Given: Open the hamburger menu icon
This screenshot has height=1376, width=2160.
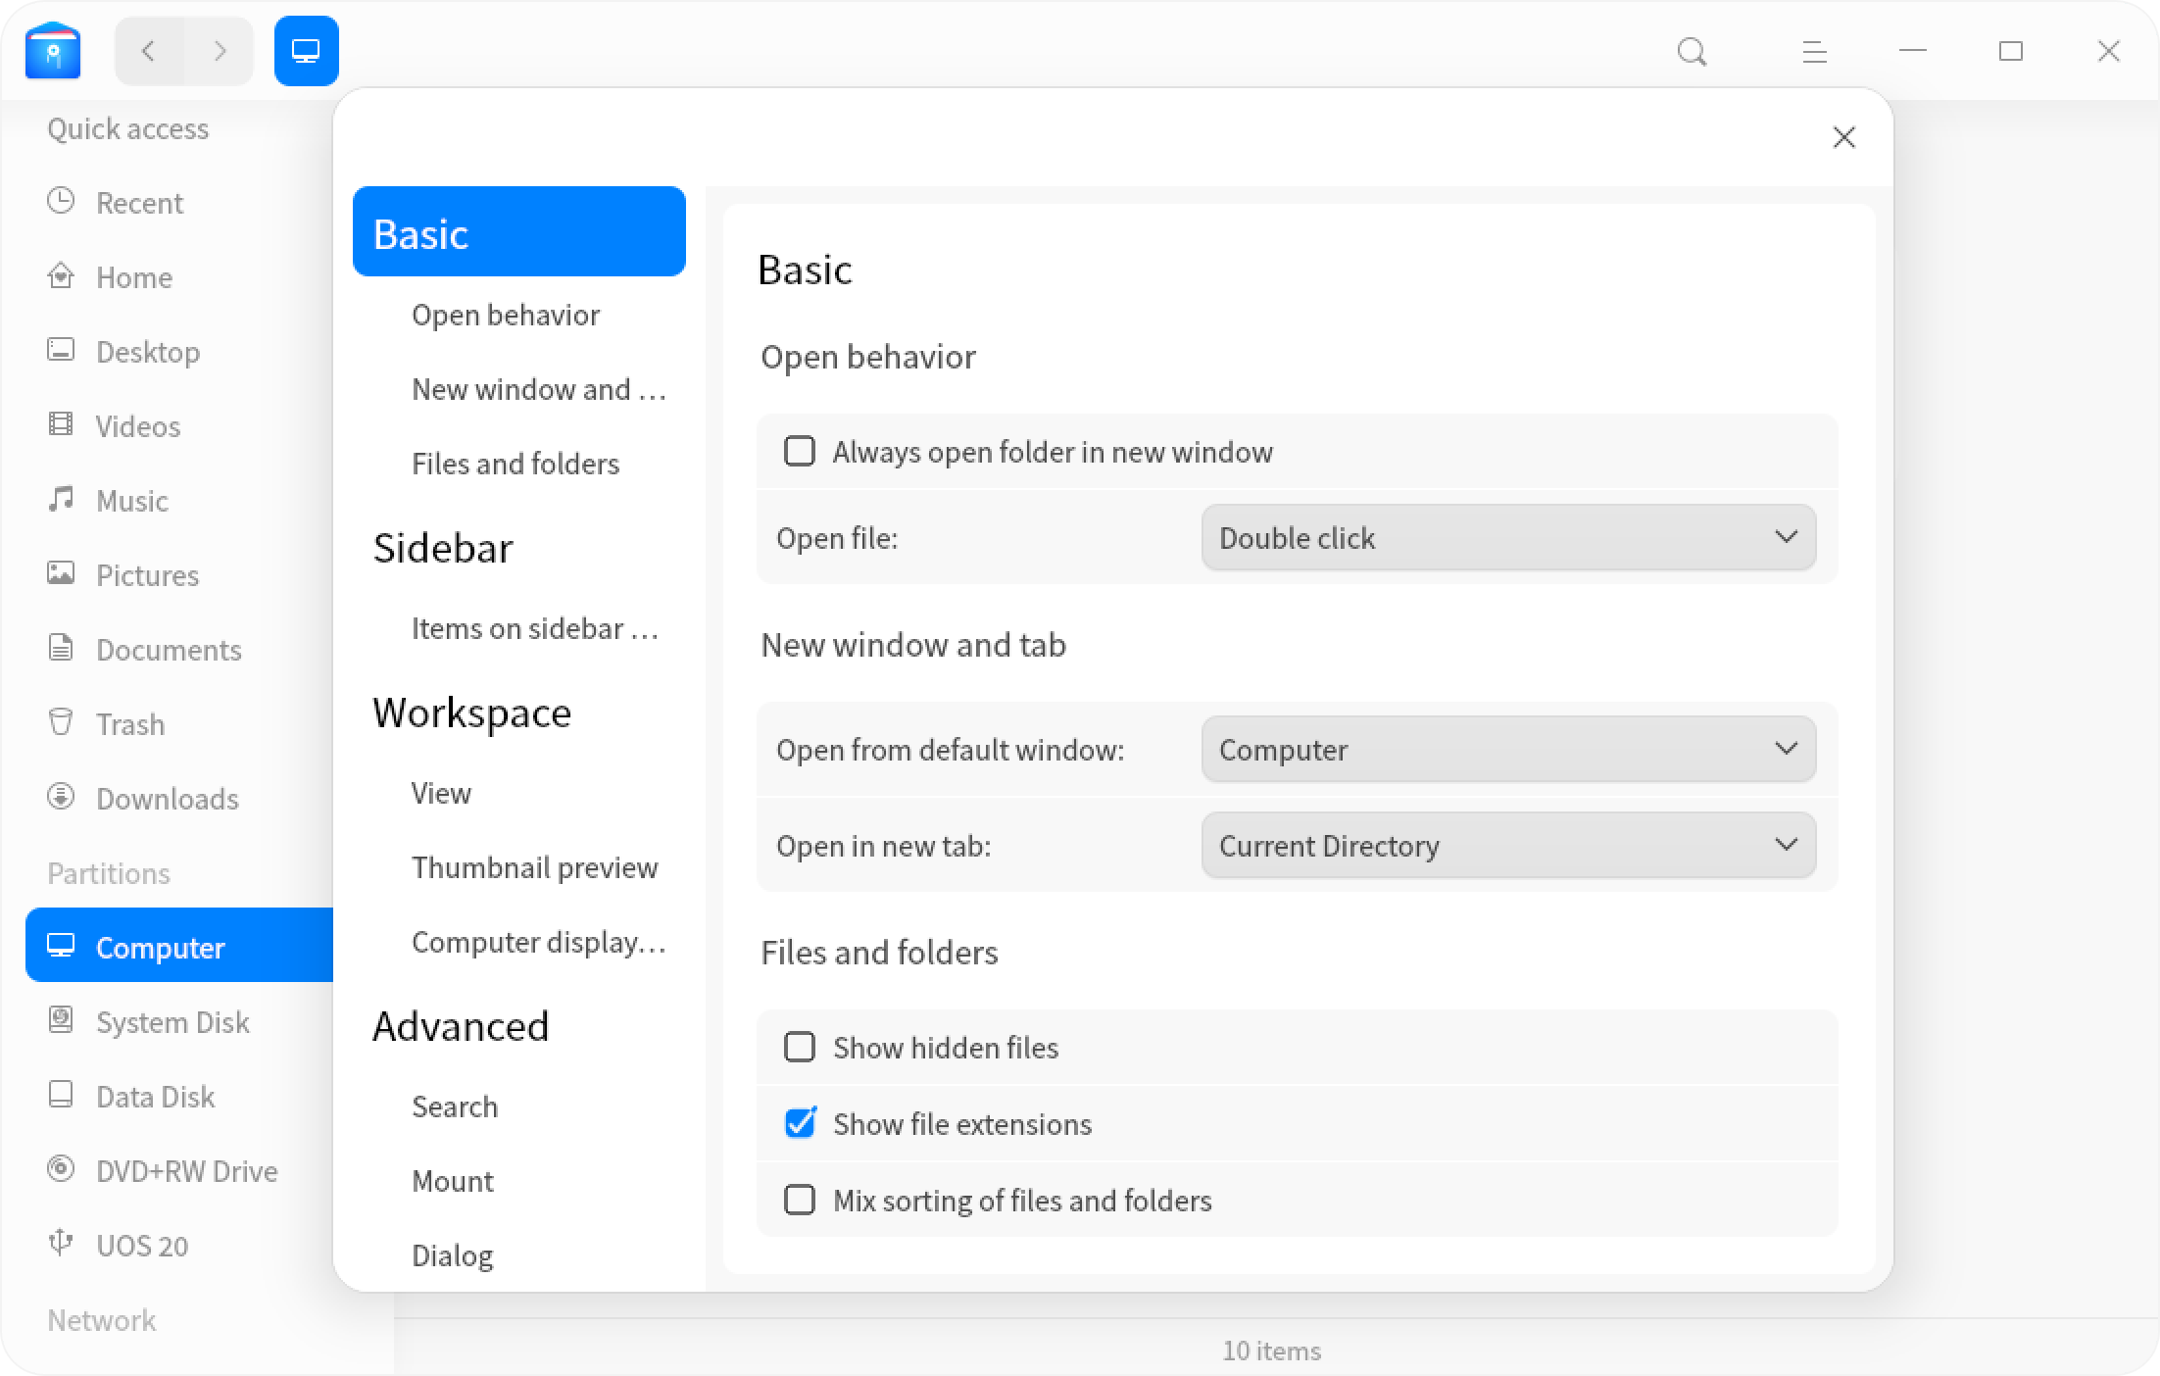Looking at the screenshot, I should point(1814,50).
